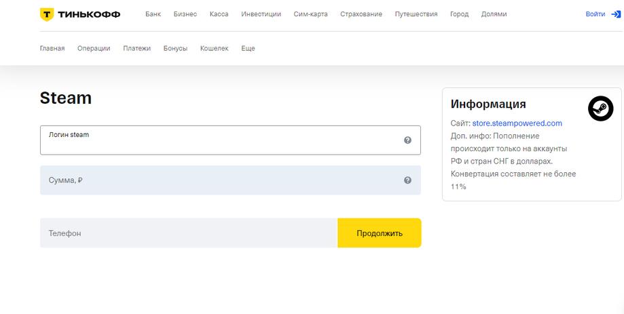Screen dimensions: 624x314
Task: Select Сим-карта in top navigation
Action: [311, 14]
